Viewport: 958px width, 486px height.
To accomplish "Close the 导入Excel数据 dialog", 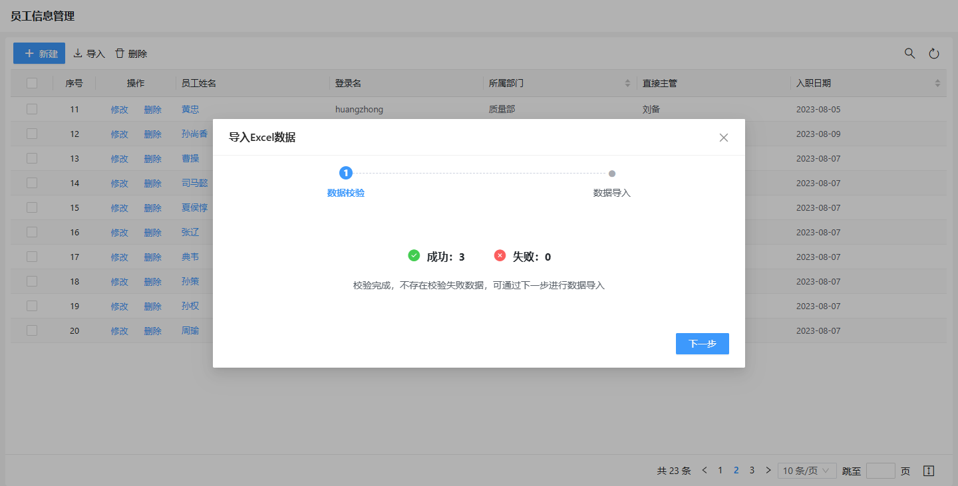I will point(724,138).
